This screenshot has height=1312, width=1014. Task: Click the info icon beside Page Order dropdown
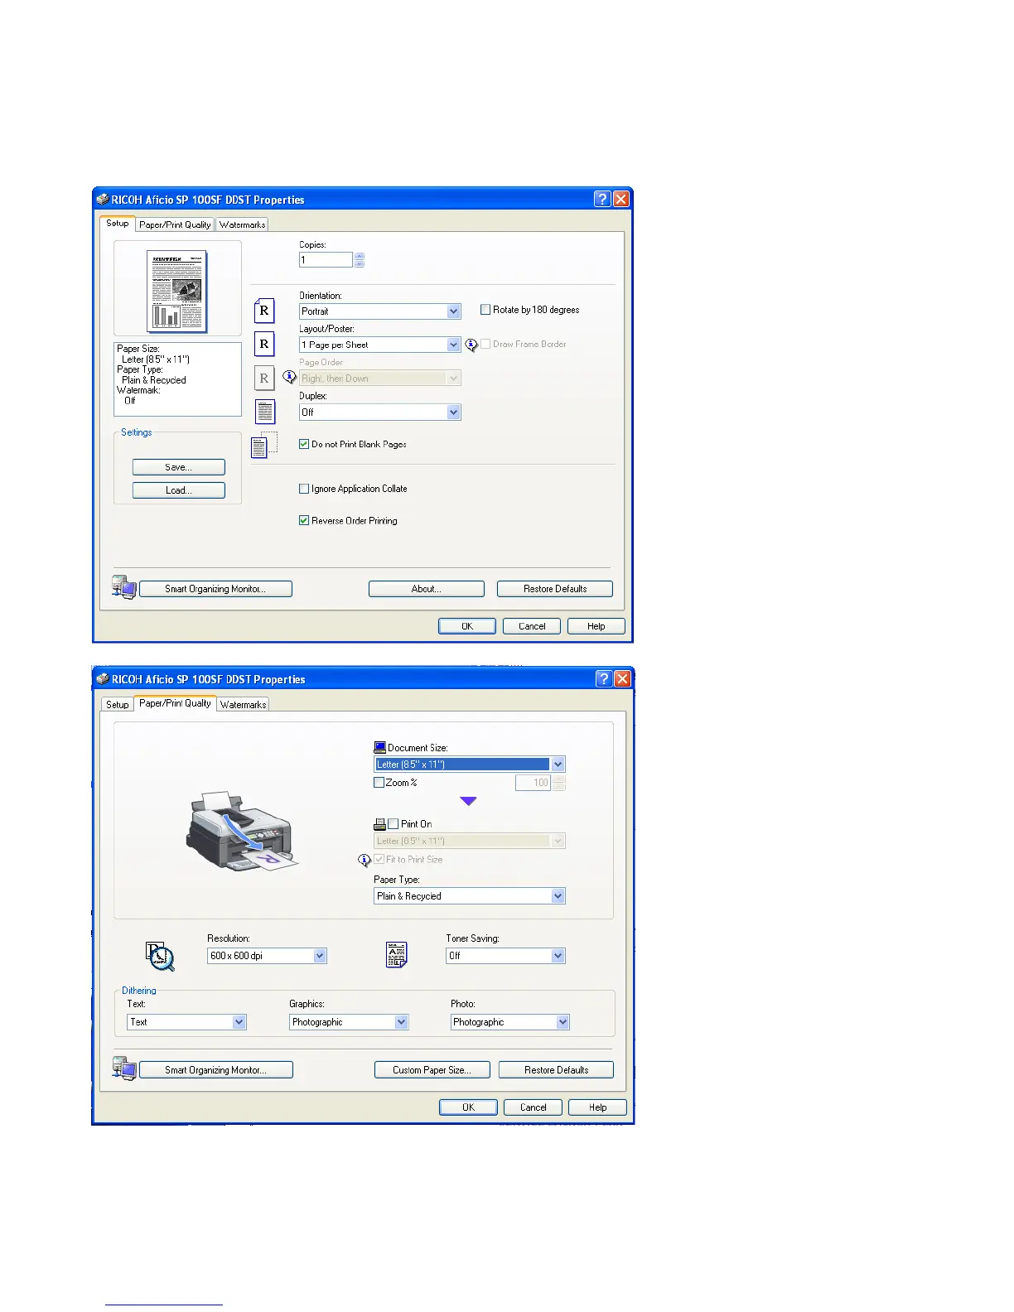[289, 377]
